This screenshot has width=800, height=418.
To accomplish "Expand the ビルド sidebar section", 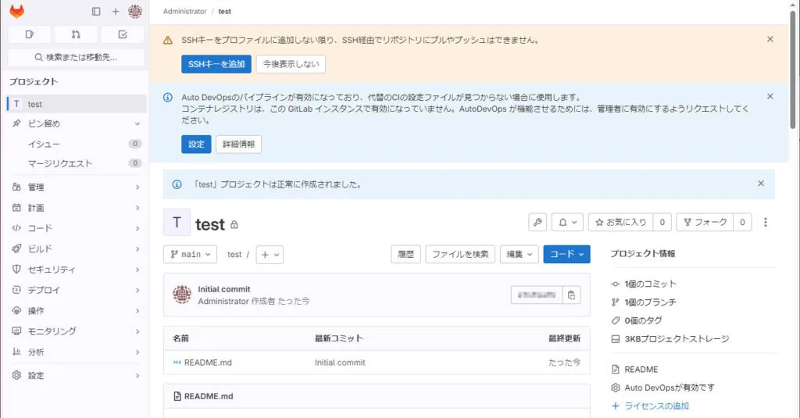I will tap(76, 248).
